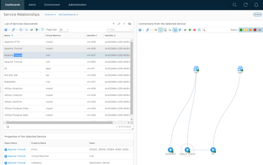The height and width of the screenshot is (165, 263).
Task: Select the pan hand tool in connections toolbar
Action: tap(156, 30)
